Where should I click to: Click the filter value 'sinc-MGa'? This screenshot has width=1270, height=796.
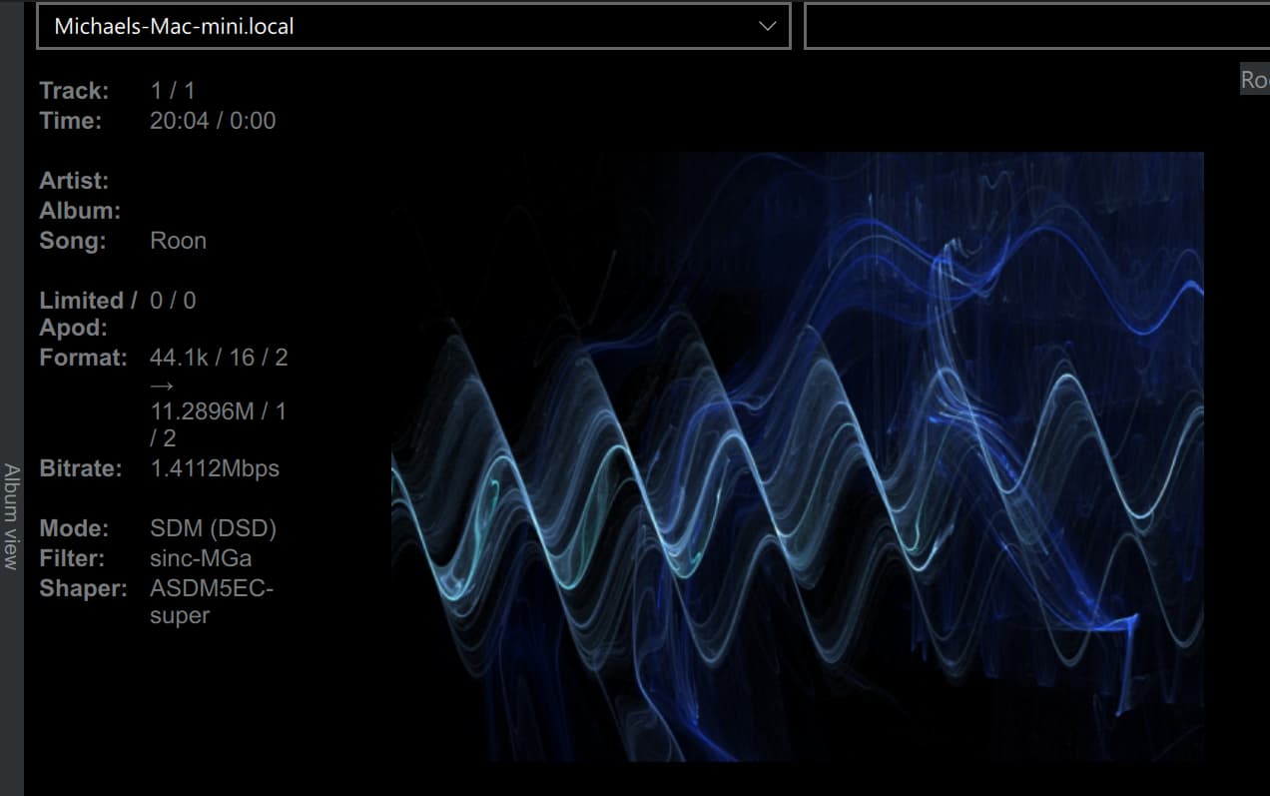[201, 558]
